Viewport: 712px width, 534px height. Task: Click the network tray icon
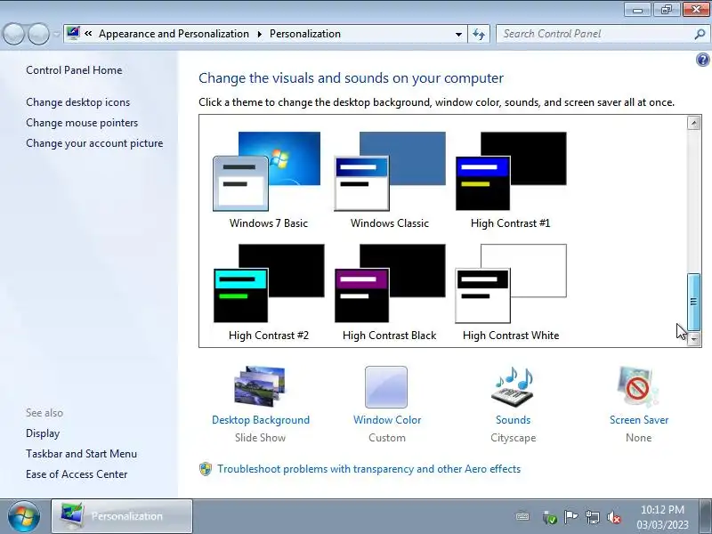(592, 517)
